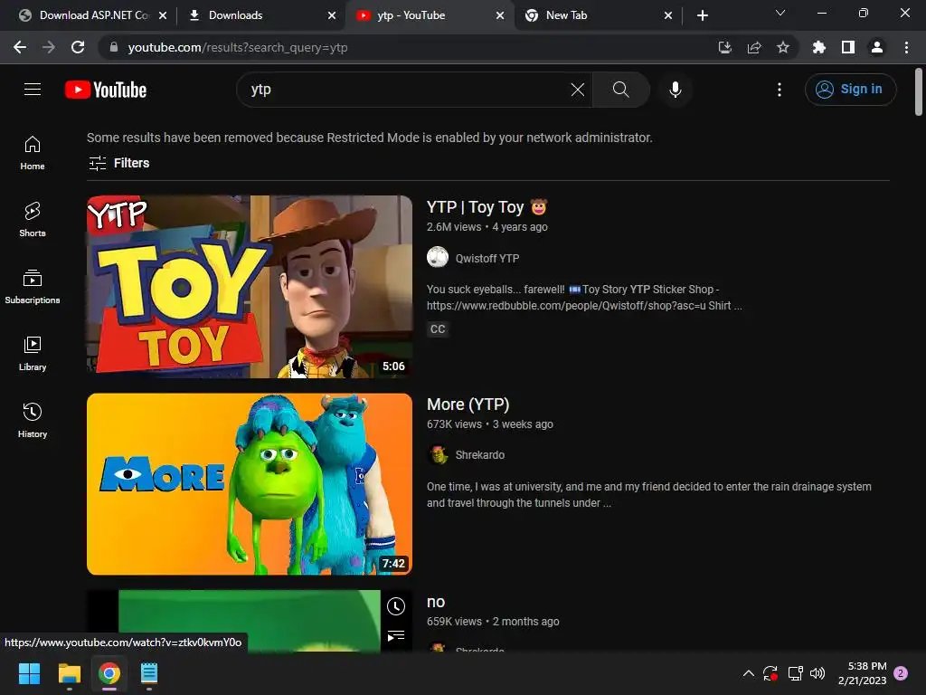
Task: Go to Home in the sidebar
Action: coord(33,153)
